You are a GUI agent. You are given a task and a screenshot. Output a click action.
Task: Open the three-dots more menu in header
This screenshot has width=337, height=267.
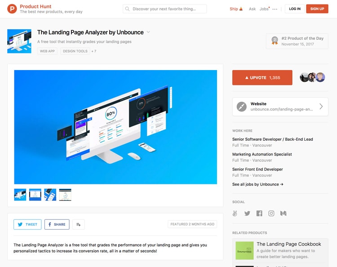click(x=275, y=9)
